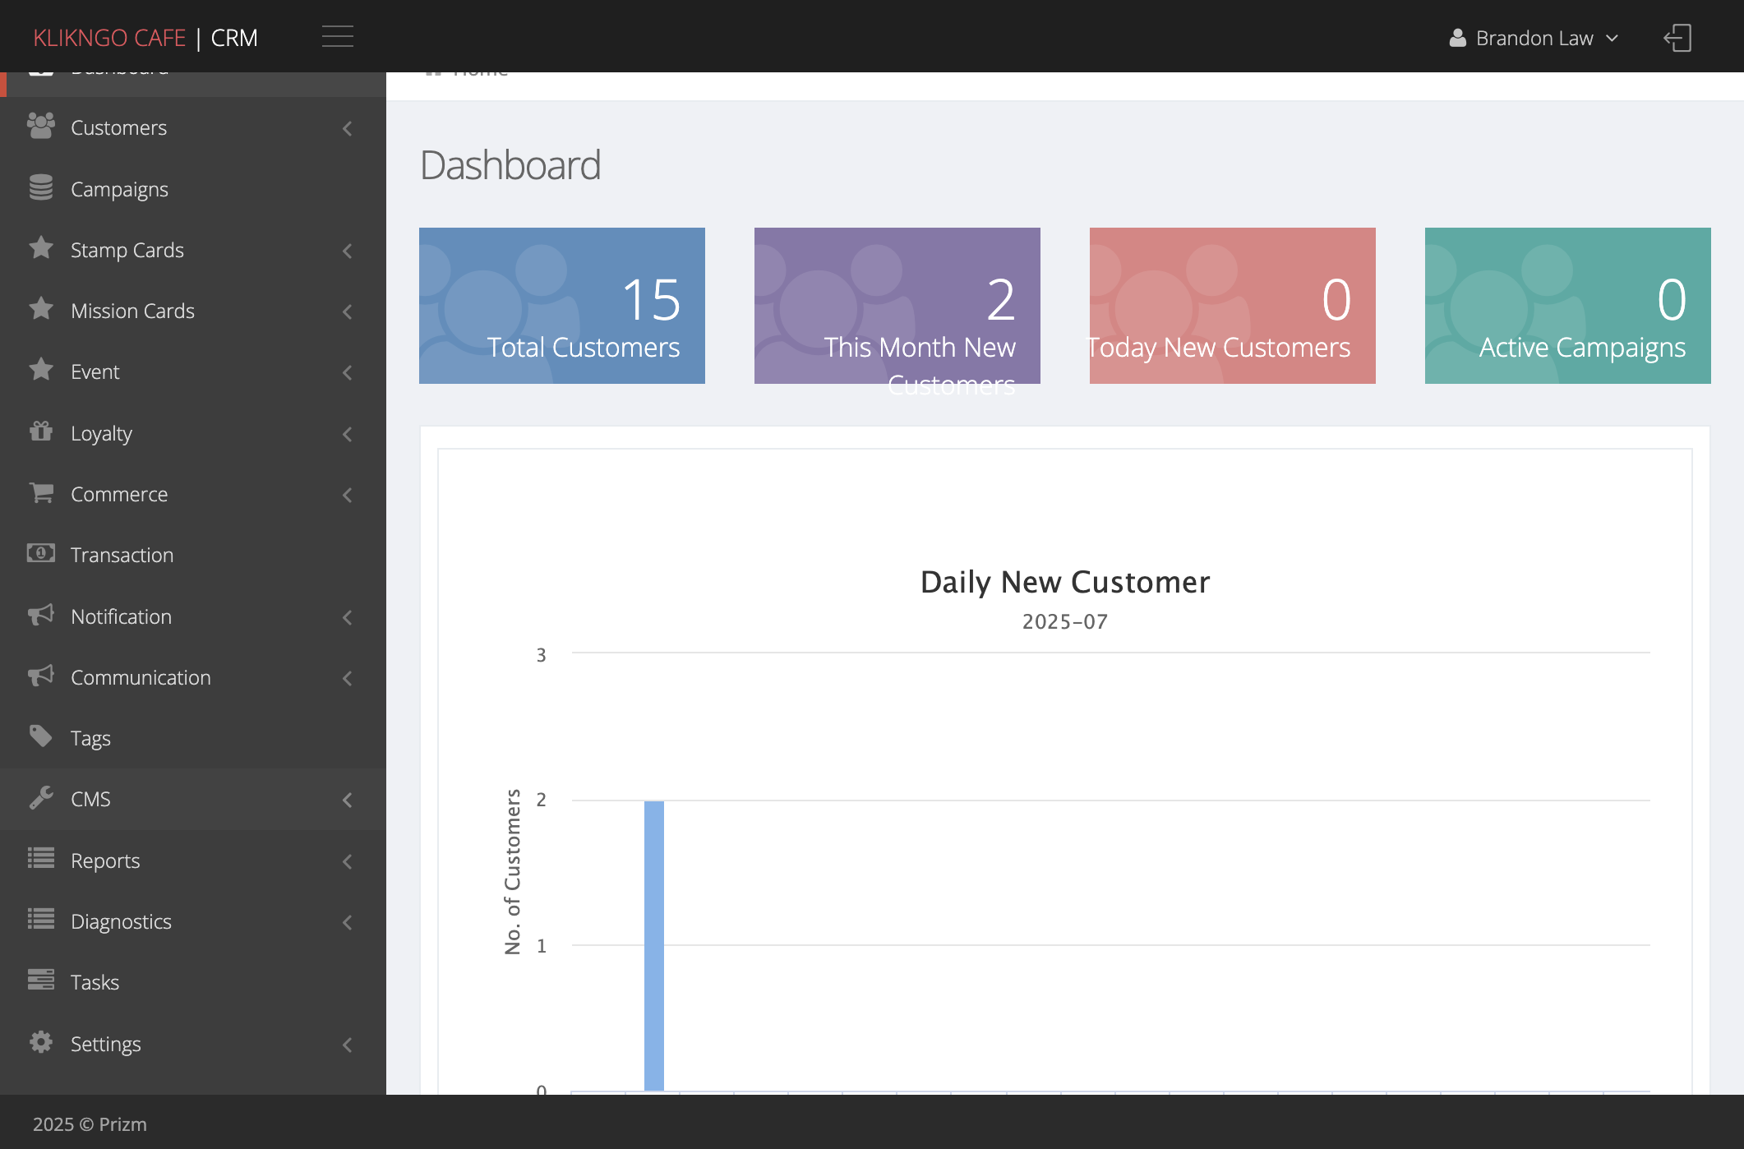Expand the Notification submenu chevron

click(x=348, y=617)
